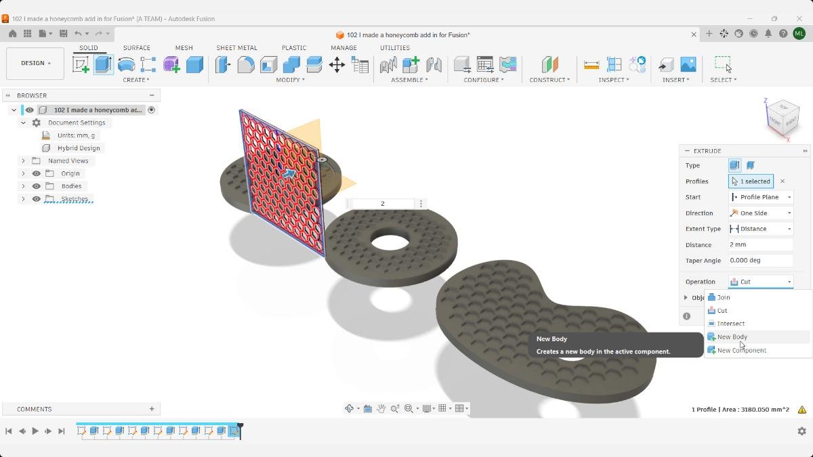
Task: Click the Combine tool icon
Action: [x=291, y=64]
